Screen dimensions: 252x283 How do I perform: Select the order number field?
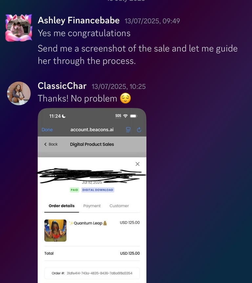[x=92, y=273]
